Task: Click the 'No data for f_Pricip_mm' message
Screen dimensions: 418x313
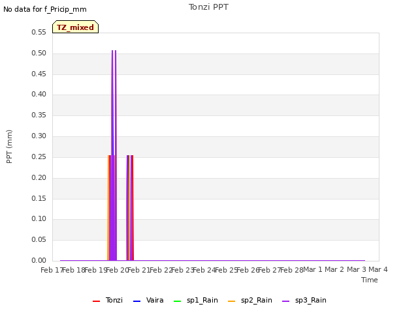Action: (x=45, y=9)
